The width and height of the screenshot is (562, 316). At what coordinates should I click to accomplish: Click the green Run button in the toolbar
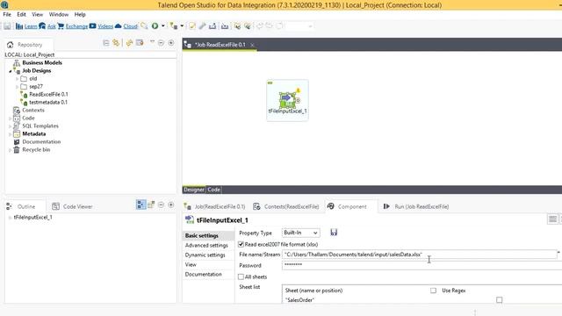155,25
